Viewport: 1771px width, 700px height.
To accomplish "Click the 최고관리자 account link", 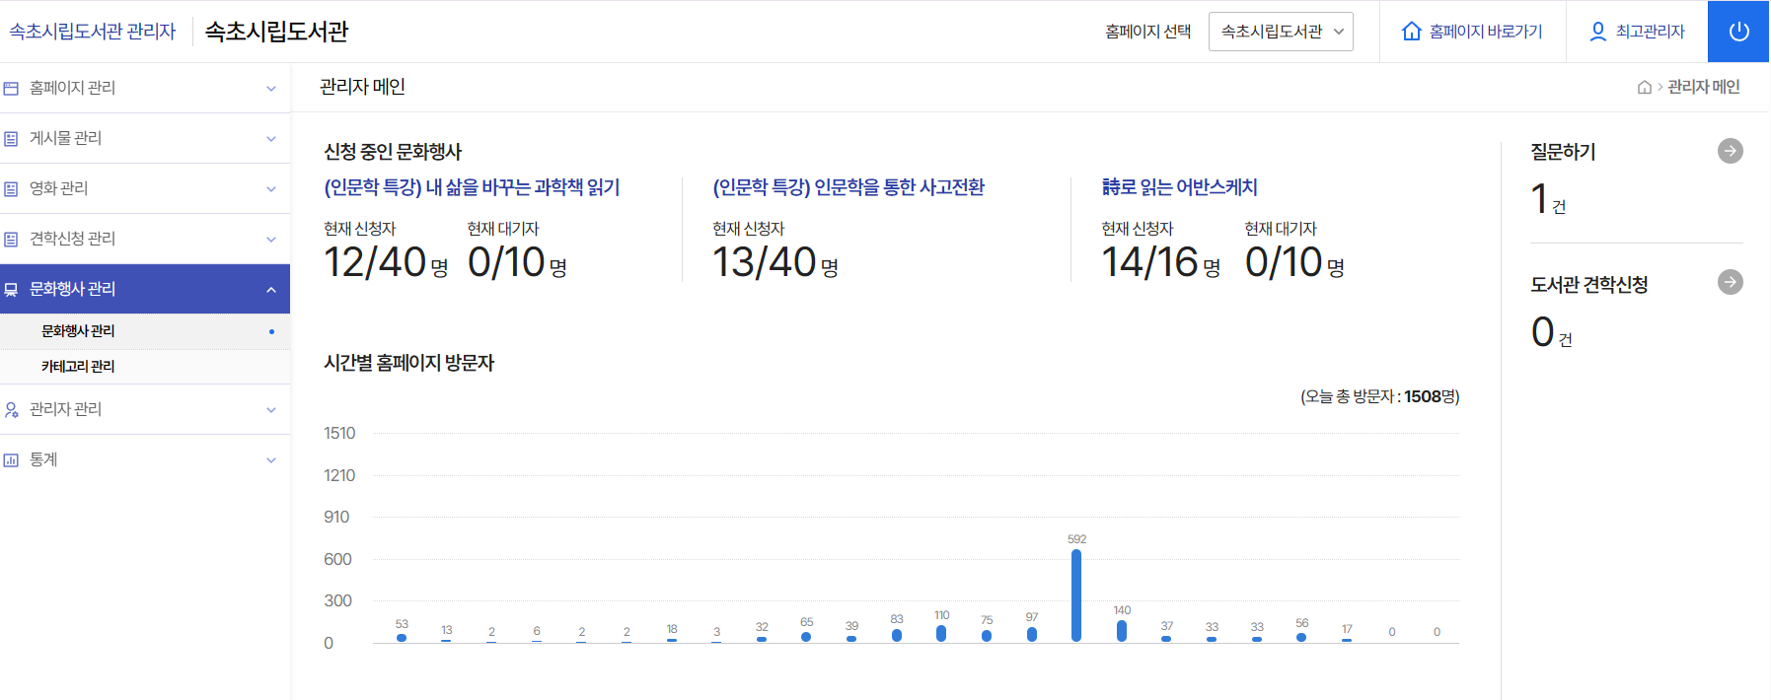I will tap(1650, 32).
